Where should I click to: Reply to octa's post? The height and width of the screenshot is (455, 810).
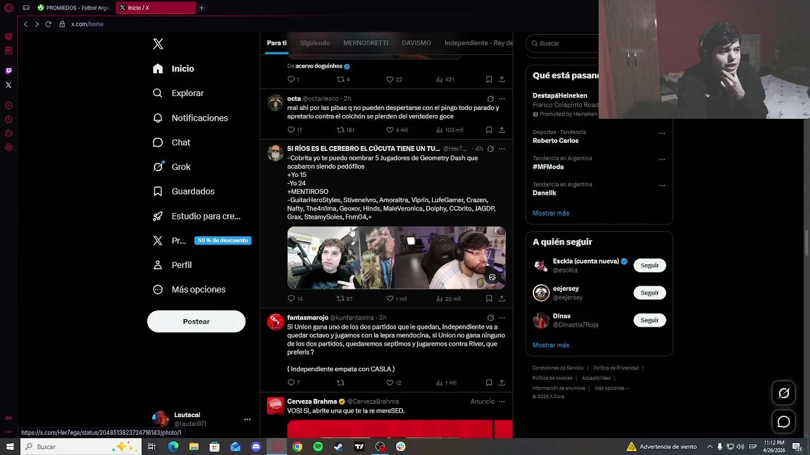294,130
